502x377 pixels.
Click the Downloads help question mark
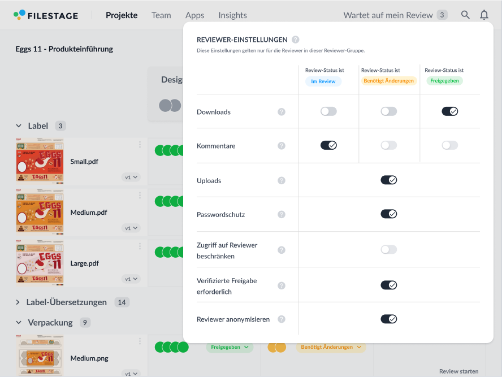tap(282, 112)
